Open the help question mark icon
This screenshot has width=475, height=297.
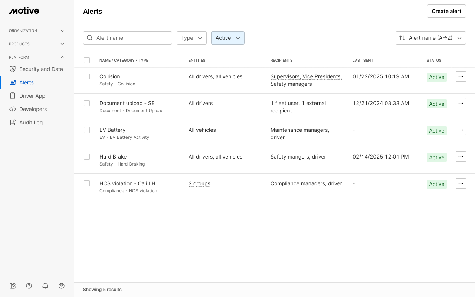pos(29,286)
